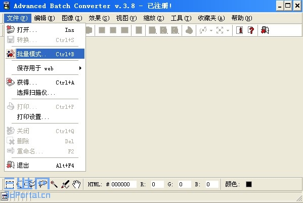303x203 pixels.
Task: Click the fit-to-screen arrows toolbar icon
Action: [x=220, y=30]
